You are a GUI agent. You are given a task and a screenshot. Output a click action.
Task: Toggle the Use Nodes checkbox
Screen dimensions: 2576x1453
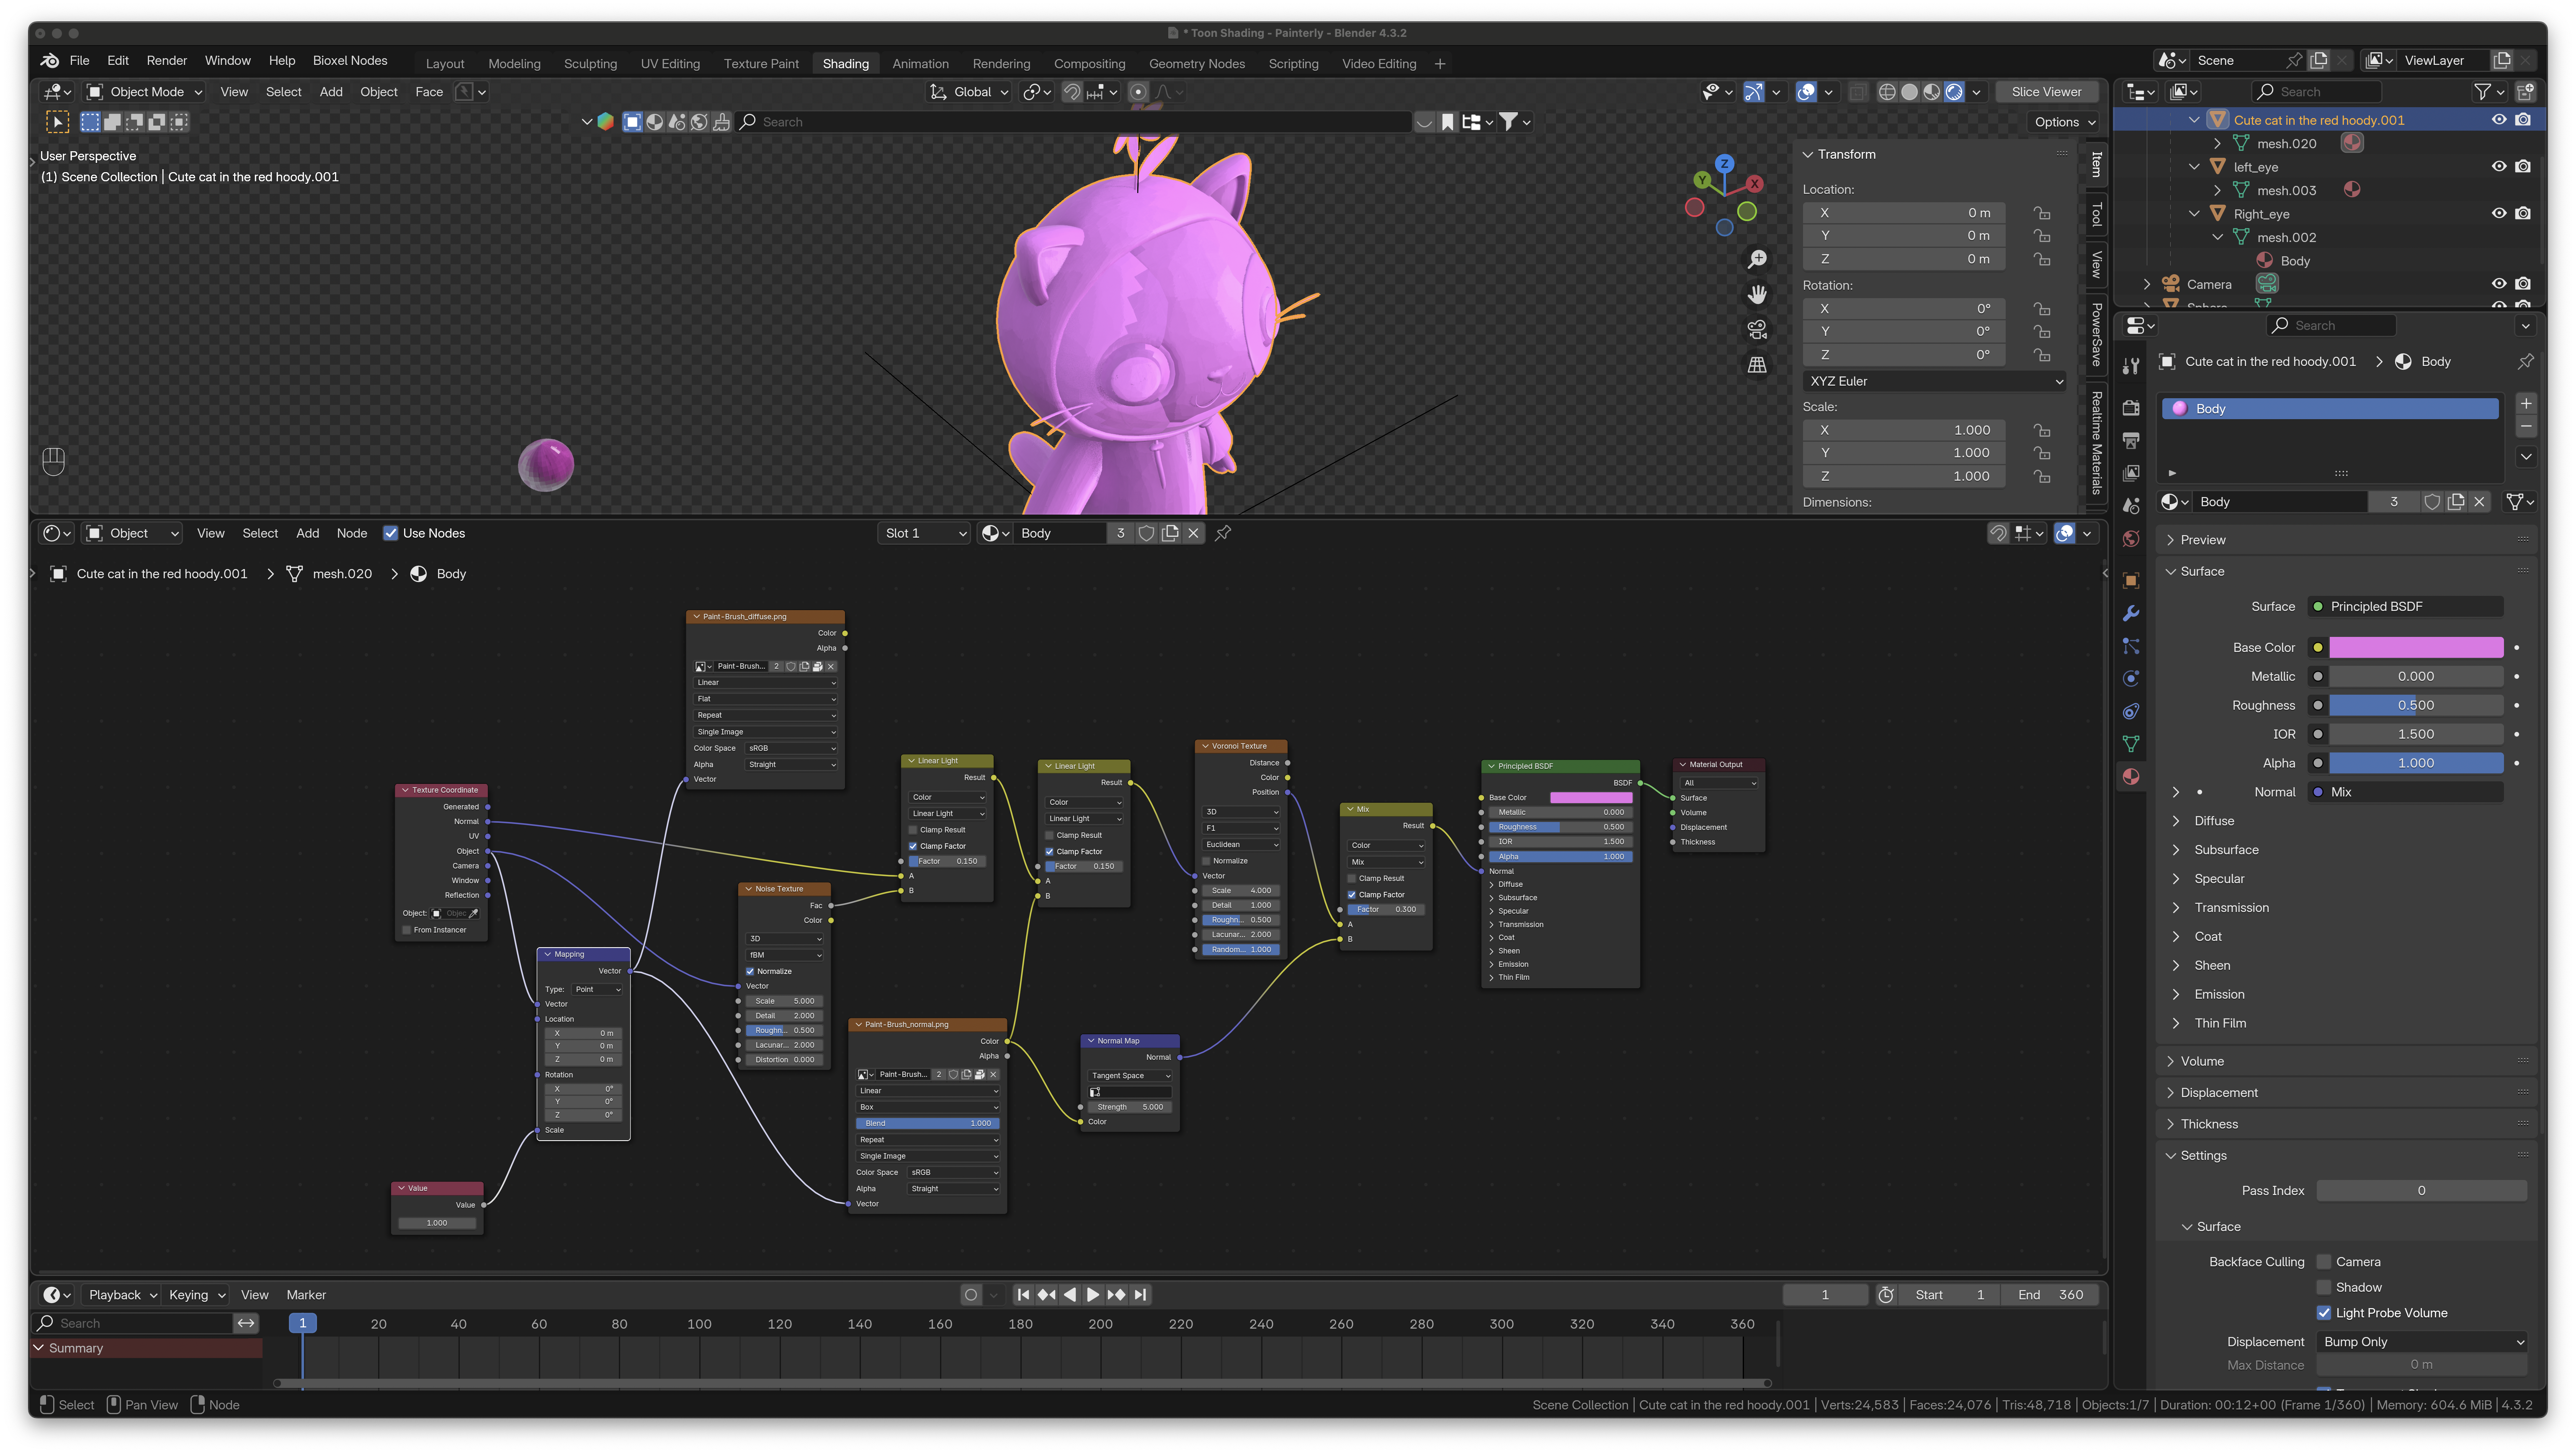(391, 533)
